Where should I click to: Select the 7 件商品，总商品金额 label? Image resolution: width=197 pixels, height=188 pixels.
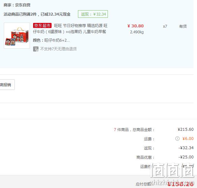pyautogui.click(x=134, y=129)
